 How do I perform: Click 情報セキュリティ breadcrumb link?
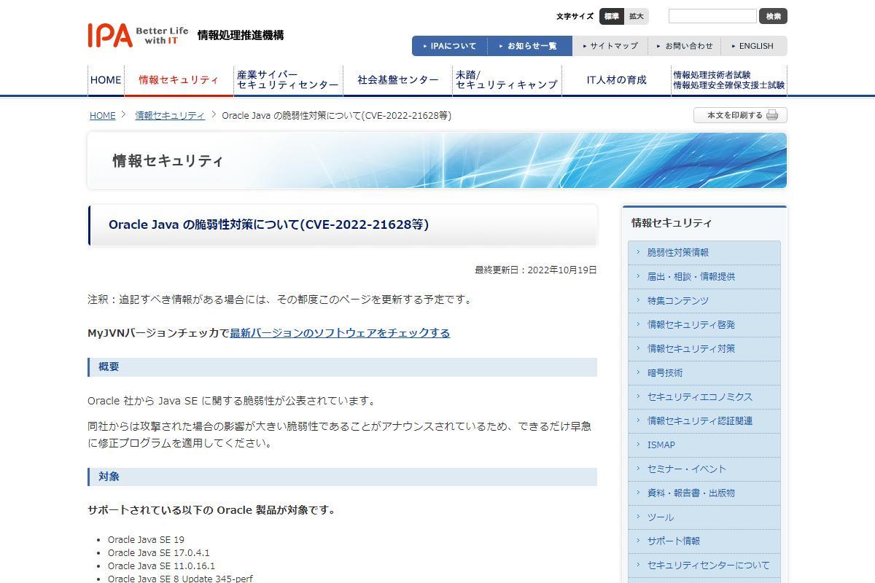(170, 116)
